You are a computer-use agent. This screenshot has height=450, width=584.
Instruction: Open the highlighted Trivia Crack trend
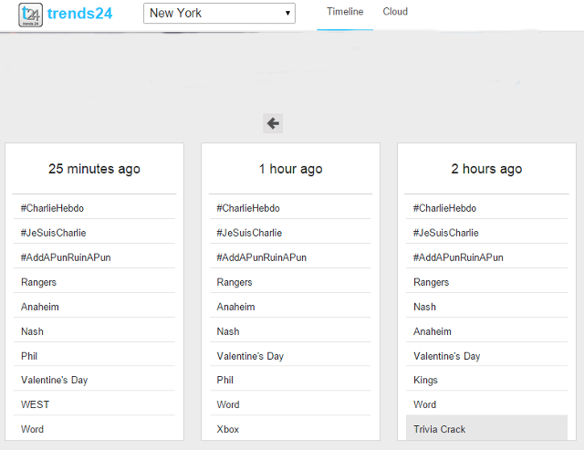coord(486,429)
